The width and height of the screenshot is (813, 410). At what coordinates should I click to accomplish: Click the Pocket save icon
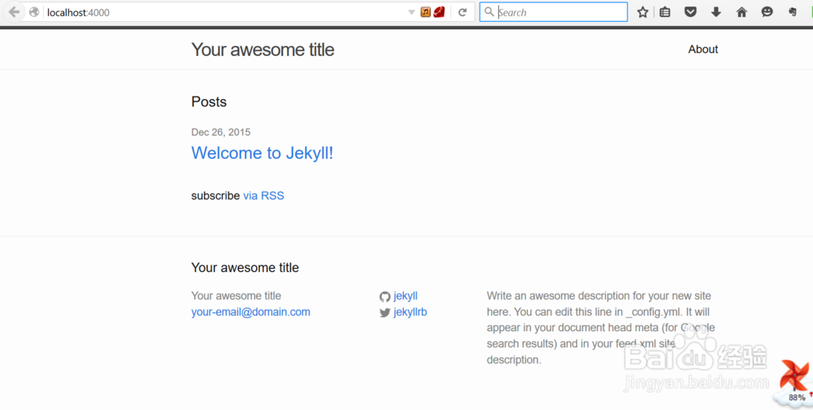coord(690,12)
